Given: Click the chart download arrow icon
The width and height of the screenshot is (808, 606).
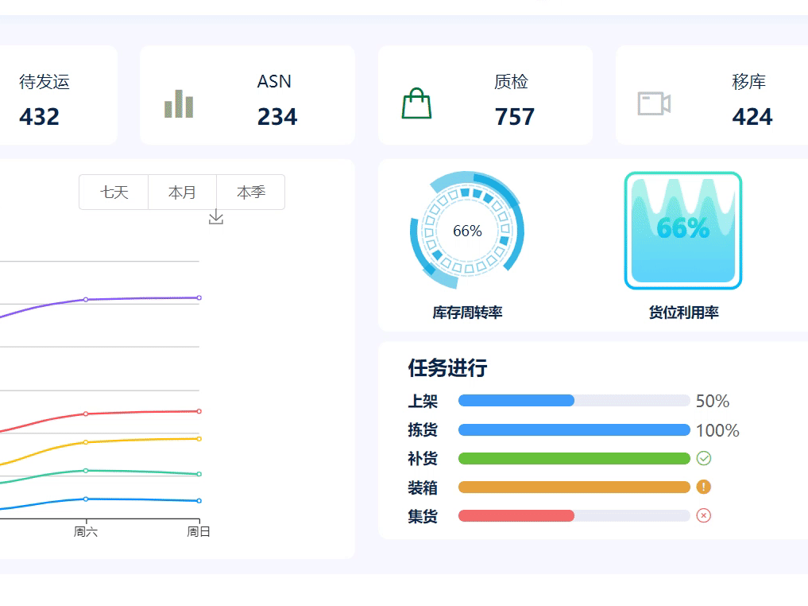Looking at the screenshot, I should [216, 217].
